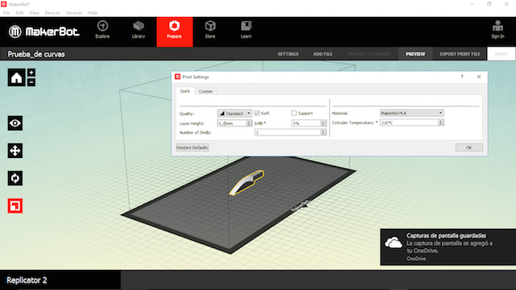
Task: Open the Quality Standard dropdown
Action: pos(235,114)
